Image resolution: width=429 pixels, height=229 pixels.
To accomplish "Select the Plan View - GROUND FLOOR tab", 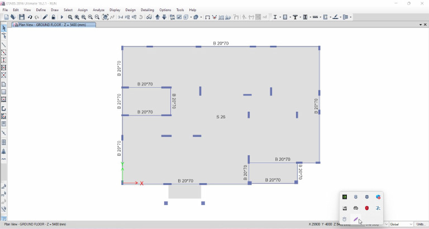I will point(53,25).
